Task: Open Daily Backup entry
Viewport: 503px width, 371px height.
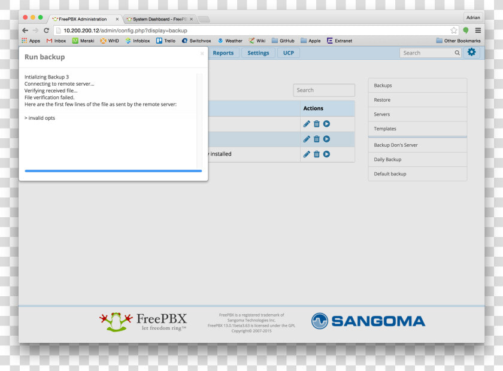Action: (417, 160)
